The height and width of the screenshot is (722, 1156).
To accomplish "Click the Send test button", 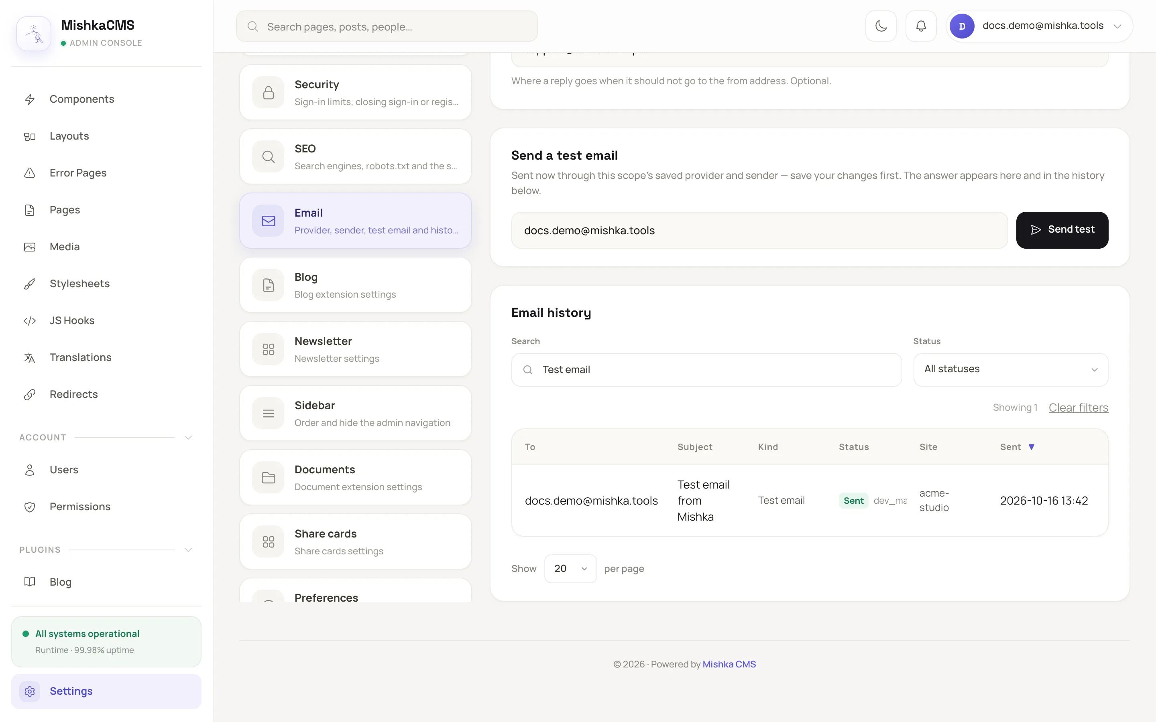I will 1062,230.
